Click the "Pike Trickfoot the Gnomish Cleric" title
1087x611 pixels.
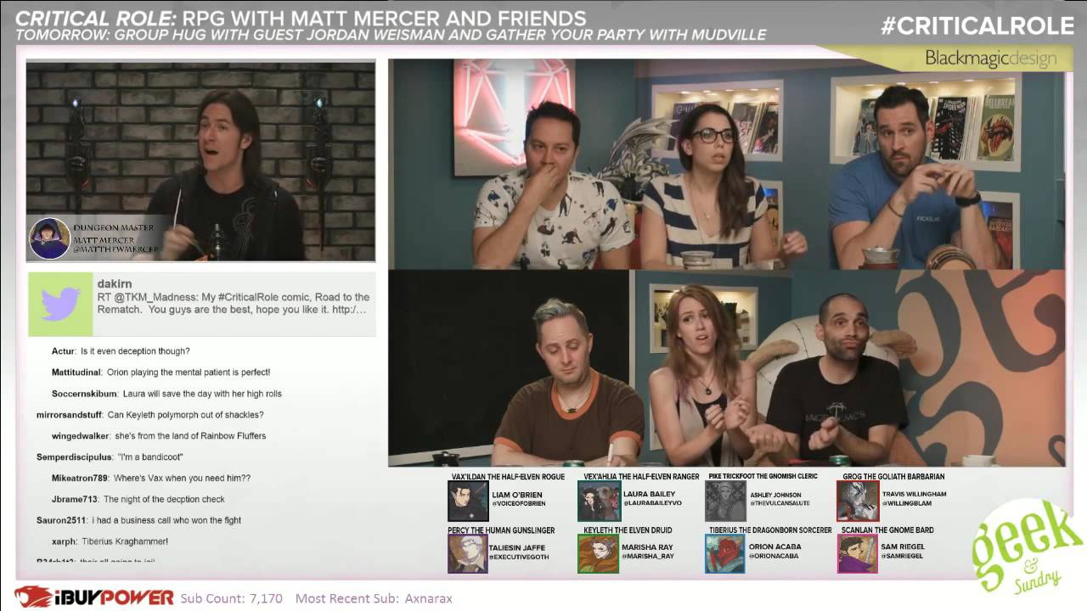(x=763, y=477)
